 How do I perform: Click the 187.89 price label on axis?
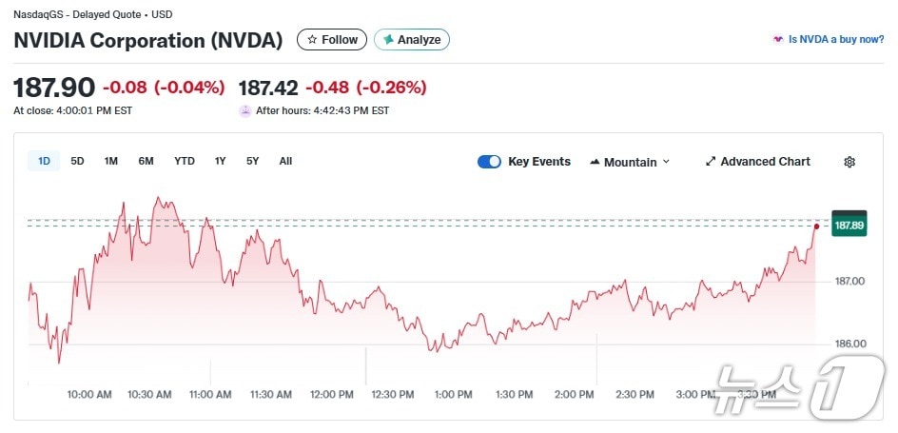[x=849, y=226]
